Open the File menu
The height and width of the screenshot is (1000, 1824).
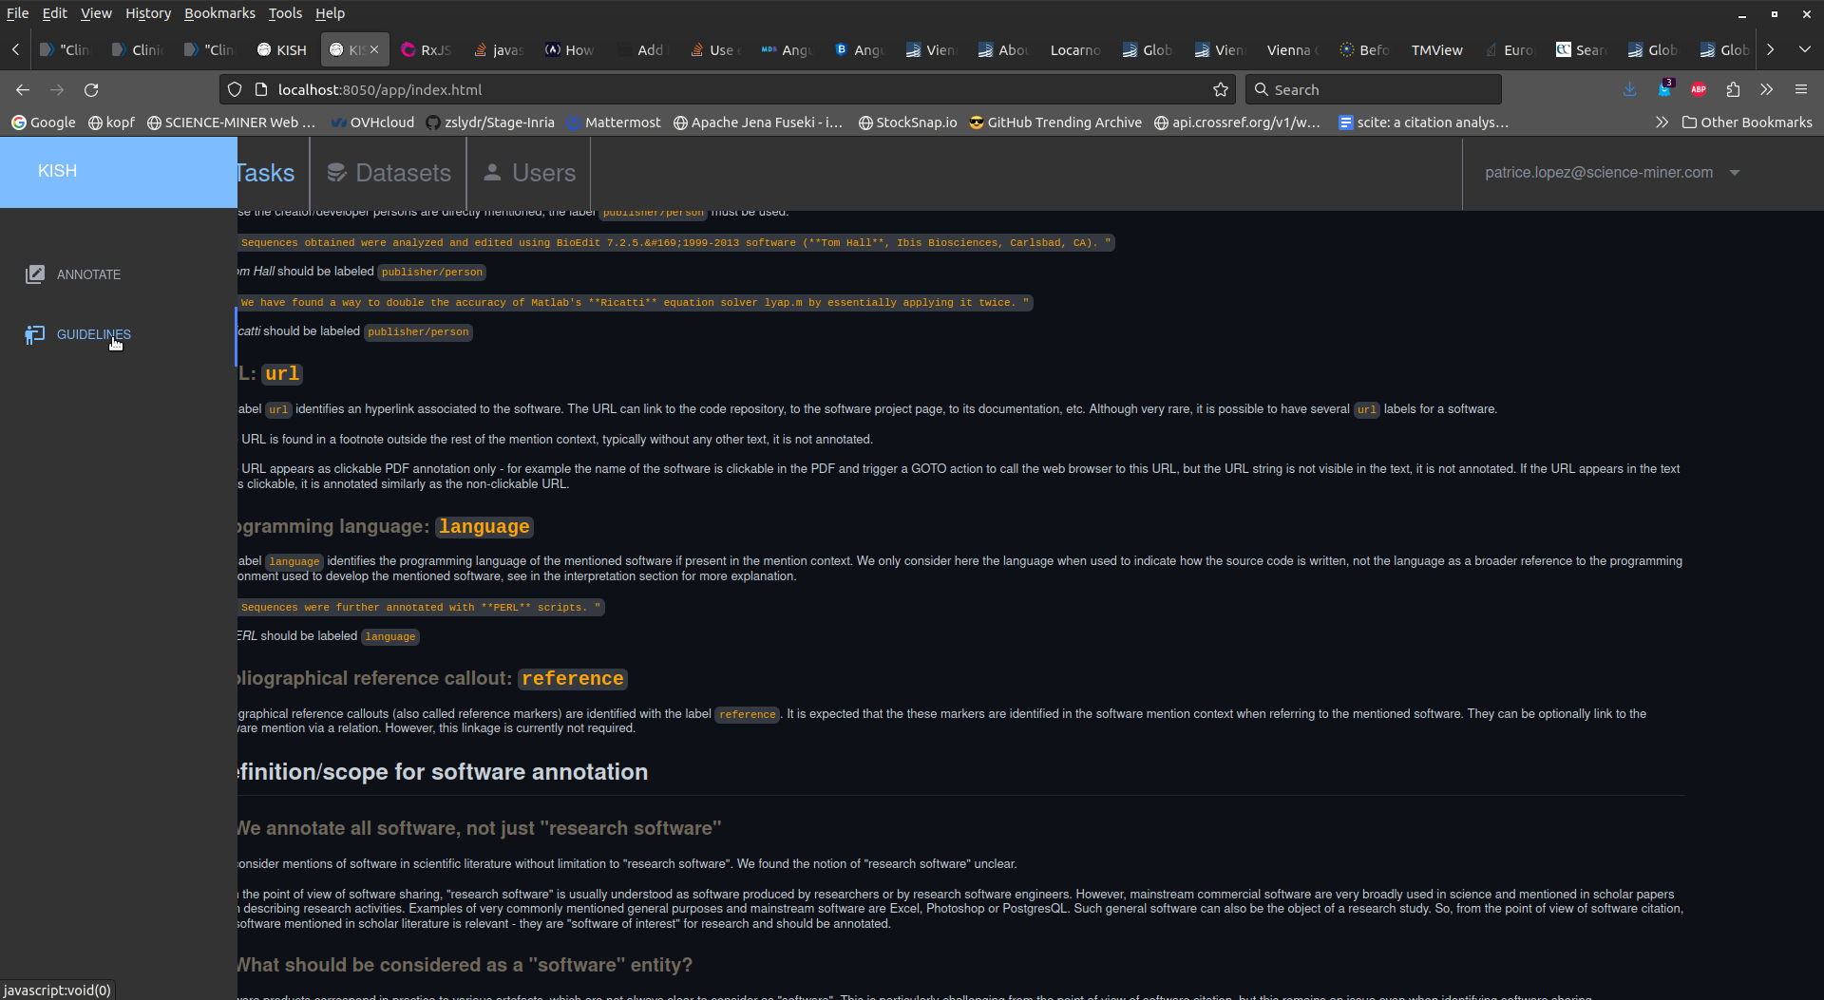[x=17, y=13]
